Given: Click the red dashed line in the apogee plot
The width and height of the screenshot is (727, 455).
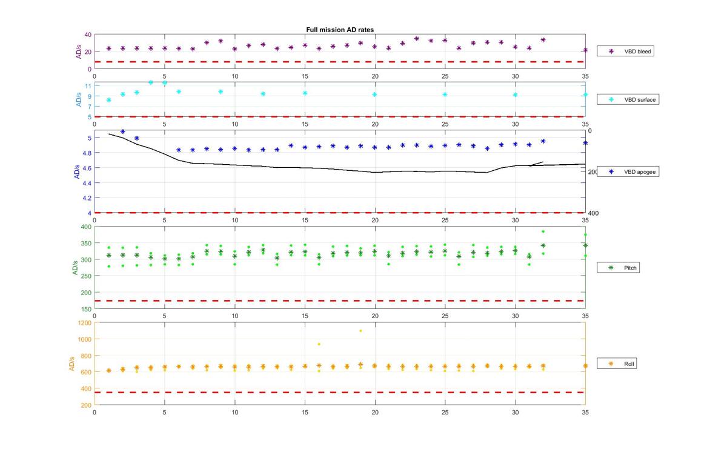Looking at the screenshot, I should coord(339,213).
